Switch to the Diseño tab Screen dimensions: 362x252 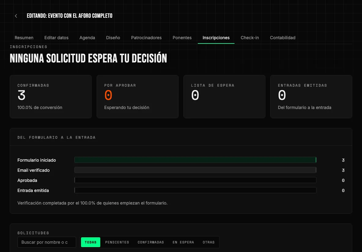tap(113, 38)
